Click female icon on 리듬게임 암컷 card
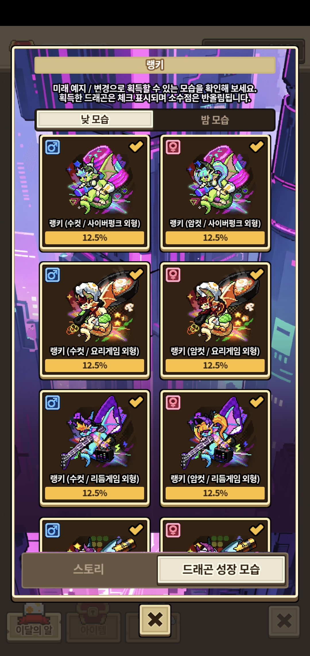Viewport: 310px width, 656px height. (x=173, y=403)
